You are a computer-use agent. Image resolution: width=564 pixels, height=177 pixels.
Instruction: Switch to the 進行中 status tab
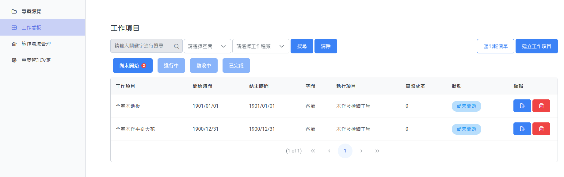click(171, 66)
